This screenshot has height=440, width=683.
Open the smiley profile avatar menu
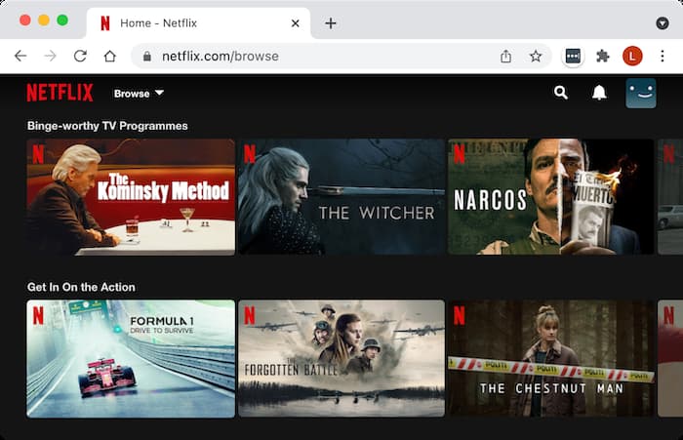tap(641, 94)
